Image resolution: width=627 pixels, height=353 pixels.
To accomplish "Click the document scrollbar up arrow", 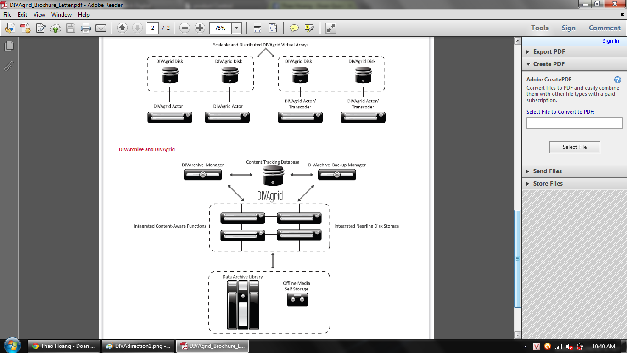I will (517, 40).
